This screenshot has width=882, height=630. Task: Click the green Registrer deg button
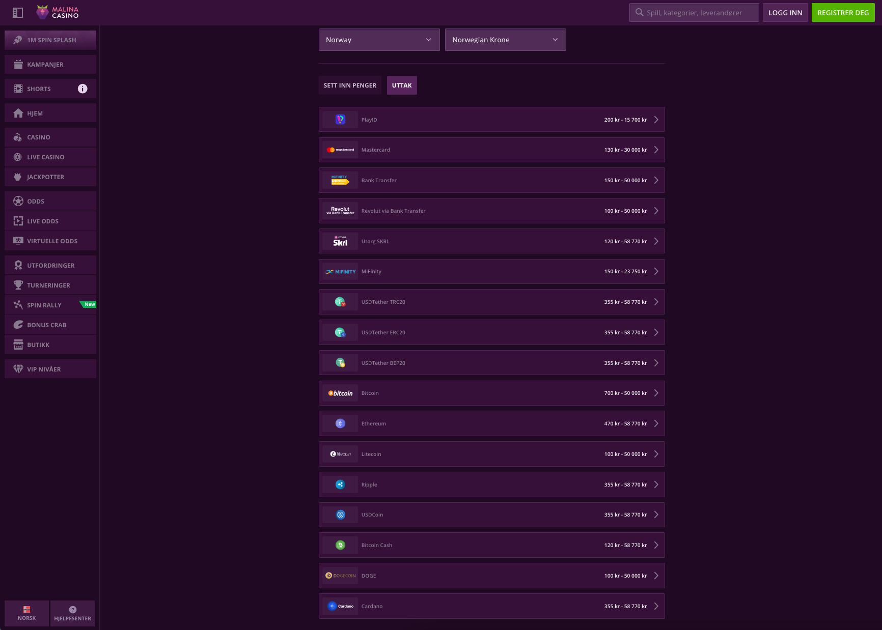click(x=843, y=13)
